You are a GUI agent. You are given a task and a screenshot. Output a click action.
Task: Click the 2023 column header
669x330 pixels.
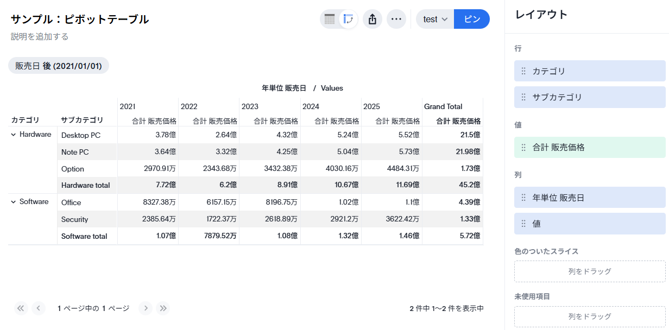(250, 106)
